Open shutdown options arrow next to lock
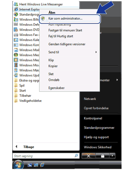 point(112,156)
